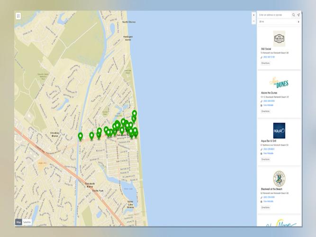Click the northernmost green map pin

pyautogui.click(x=135, y=114)
